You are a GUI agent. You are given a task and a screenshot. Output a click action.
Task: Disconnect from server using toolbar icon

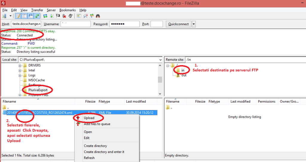click(64, 16)
